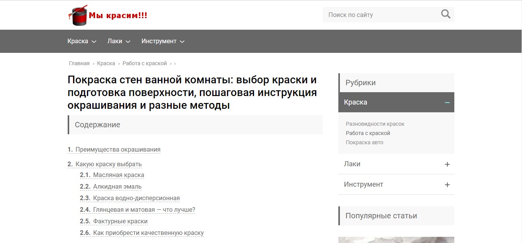This screenshot has height=243, width=522.
Task: Collapse the Краска category with the minus icon
Action: 447,103
